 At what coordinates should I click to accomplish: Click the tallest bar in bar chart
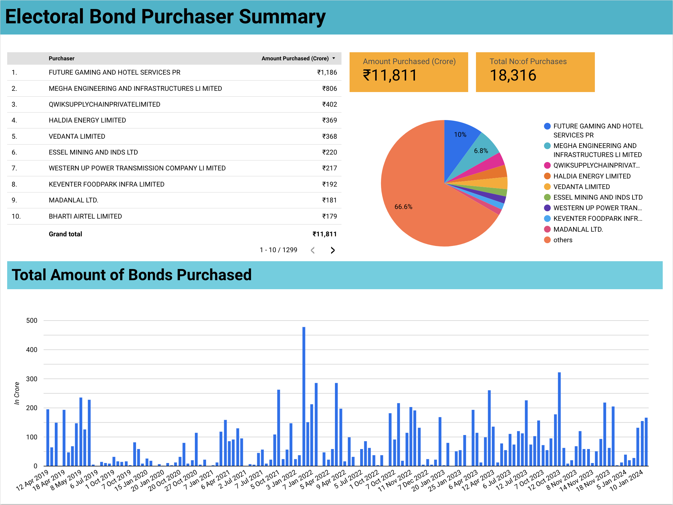(304, 395)
